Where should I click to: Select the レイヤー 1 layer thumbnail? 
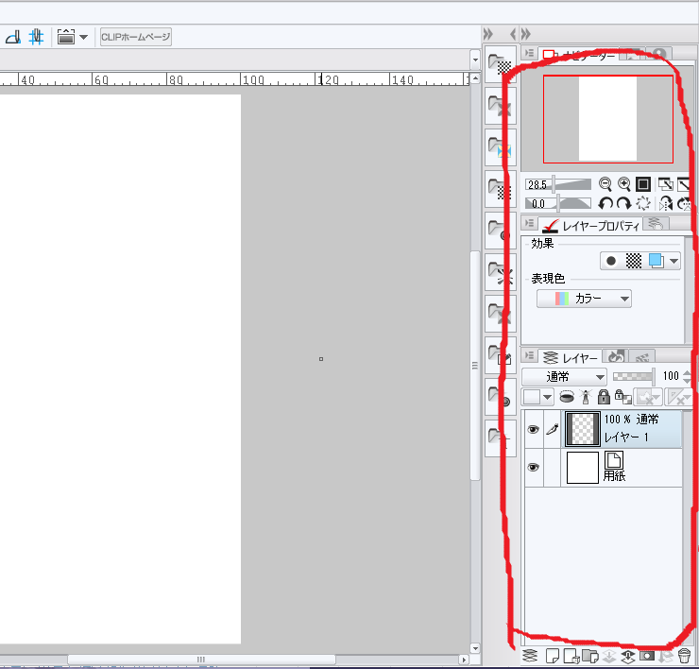pos(582,428)
